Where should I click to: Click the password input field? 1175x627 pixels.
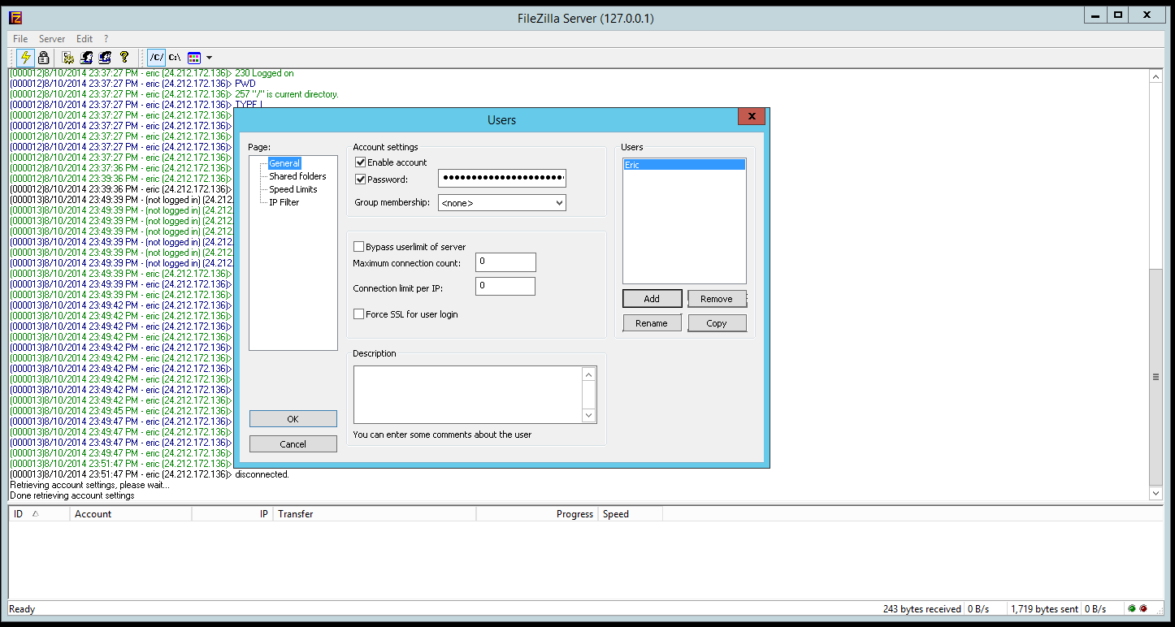[502, 179]
